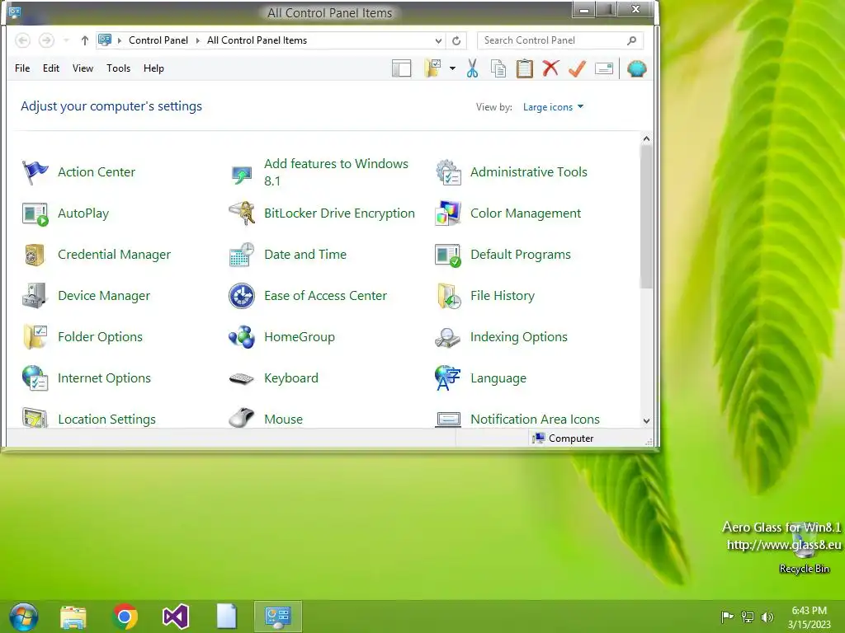Click the scrollbar up arrow
Image resolution: width=845 pixels, height=633 pixels.
click(x=647, y=138)
